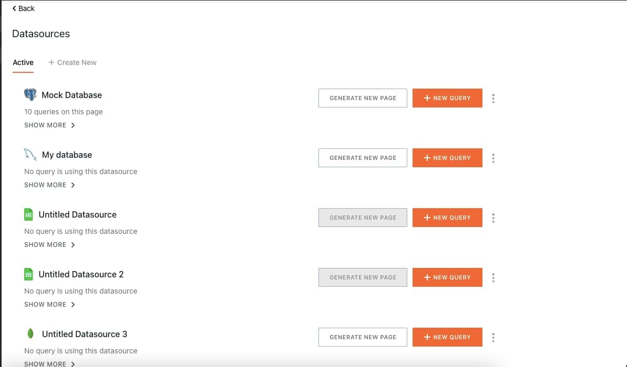
Task: Click New Query for Mock Database
Action: pyautogui.click(x=447, y=98)
